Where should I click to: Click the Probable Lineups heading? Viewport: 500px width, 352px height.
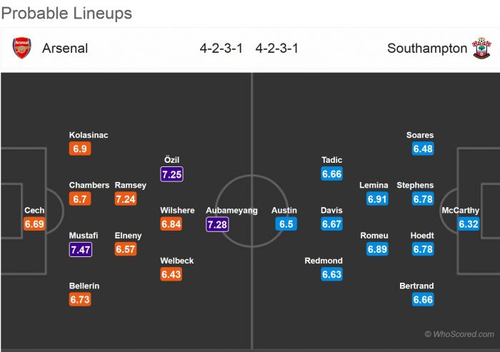pos(66,14)
